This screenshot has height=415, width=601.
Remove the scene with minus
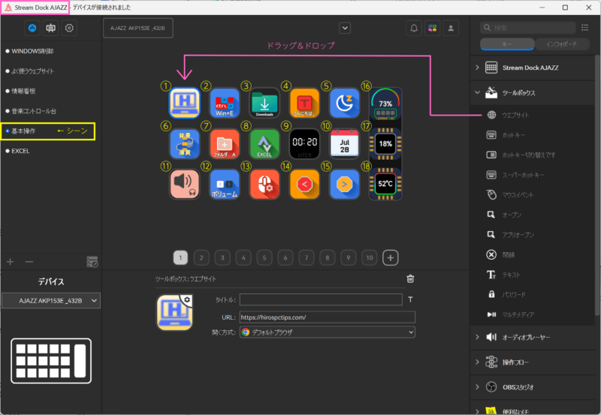coord(29,262)
